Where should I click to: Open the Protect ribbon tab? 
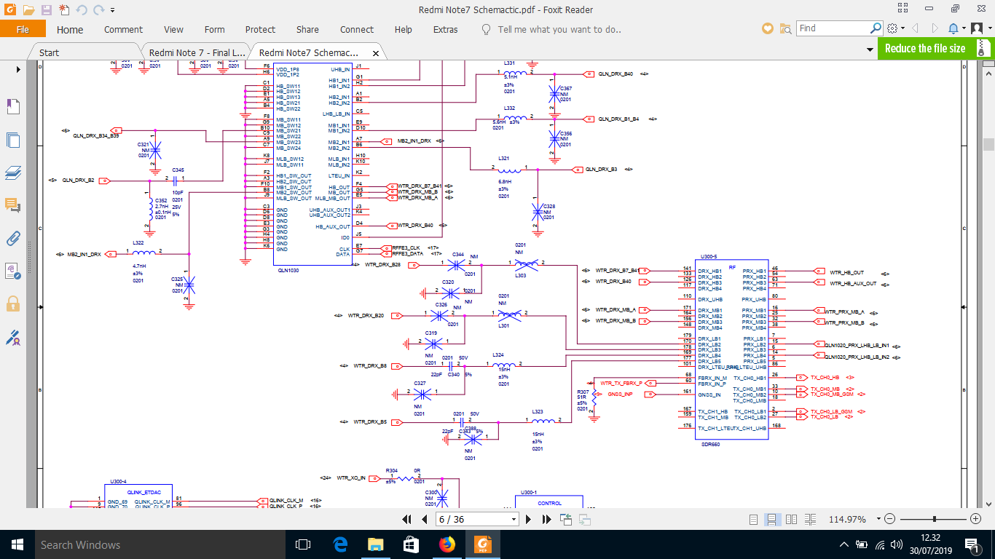[x=260, y=30]
